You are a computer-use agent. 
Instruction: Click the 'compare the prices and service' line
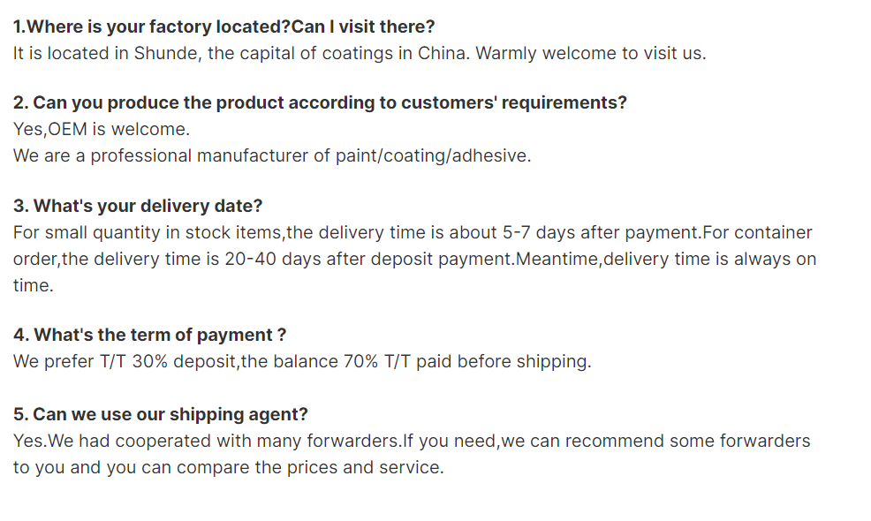coord(229,468)
